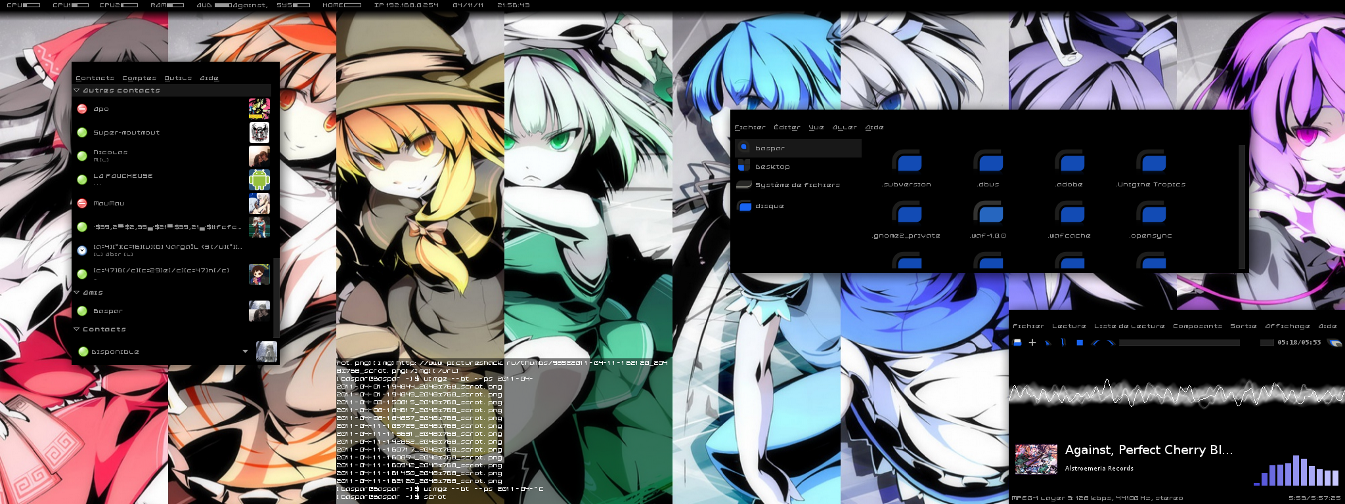Click the Play button in music player

pos(1048,343)
